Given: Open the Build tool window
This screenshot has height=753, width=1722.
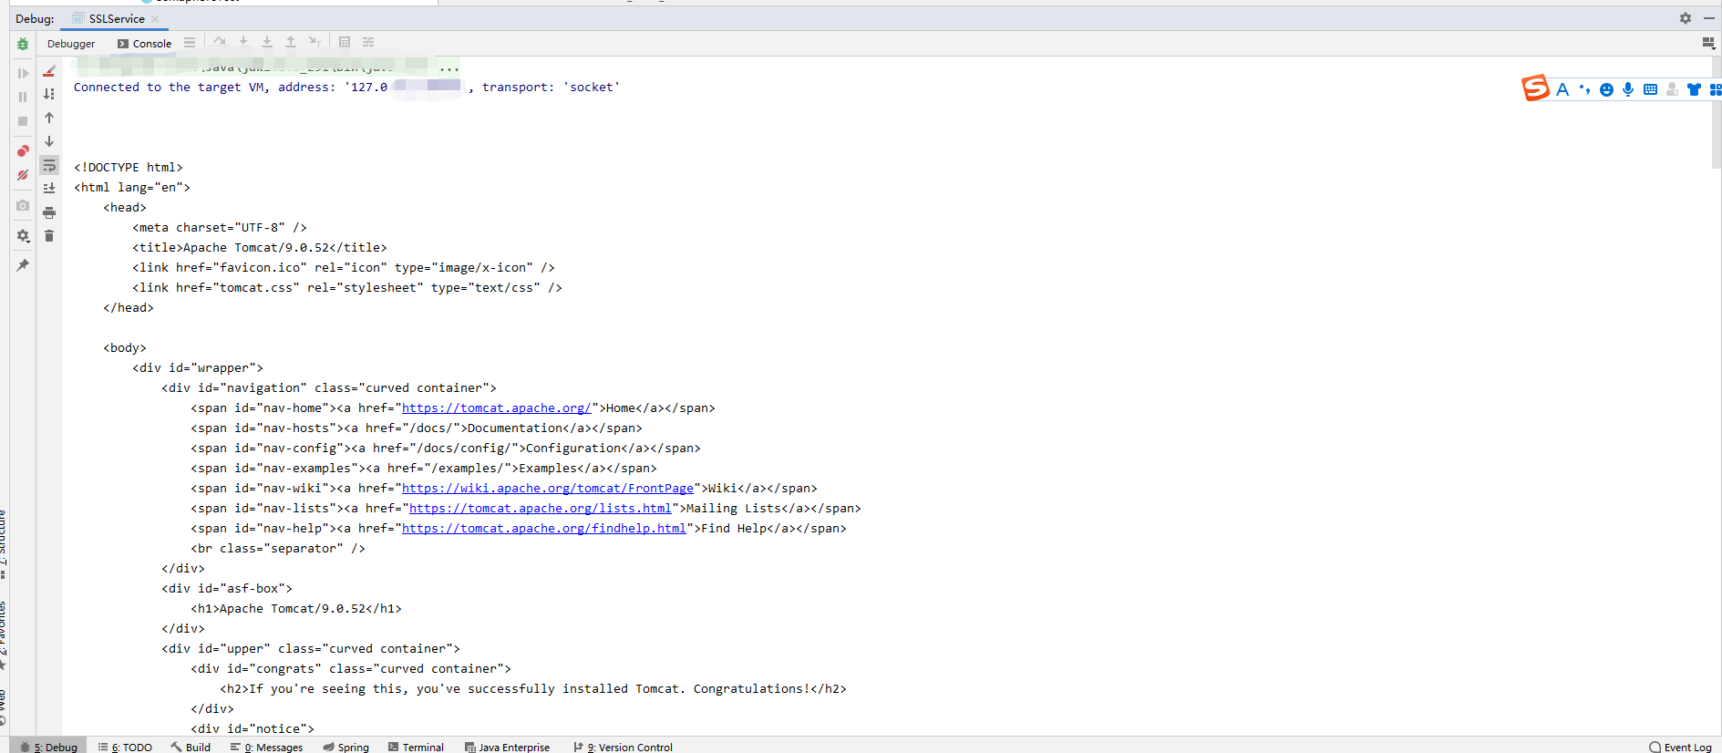Looking at the screenshot, I should tap(191, 747).
